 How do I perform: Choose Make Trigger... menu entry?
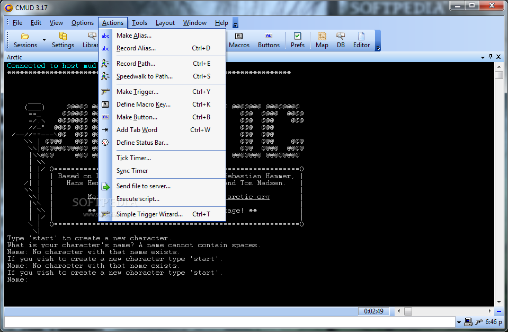[x=162, y=92]
